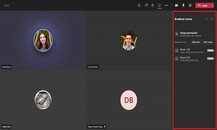Open the meeting chat icon
This screenshot has width=217, height=130.
pyautogui.click(x=146, y=5)
